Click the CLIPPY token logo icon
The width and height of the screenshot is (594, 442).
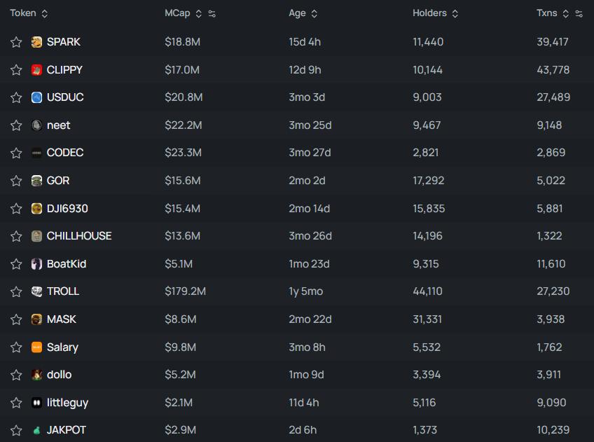[x=36, y=70]
